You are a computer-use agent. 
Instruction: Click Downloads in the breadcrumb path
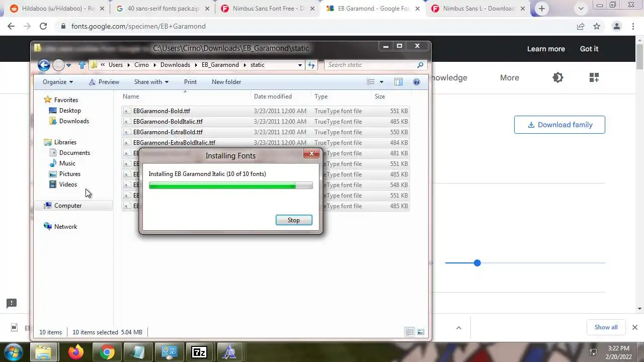(175, 65)
